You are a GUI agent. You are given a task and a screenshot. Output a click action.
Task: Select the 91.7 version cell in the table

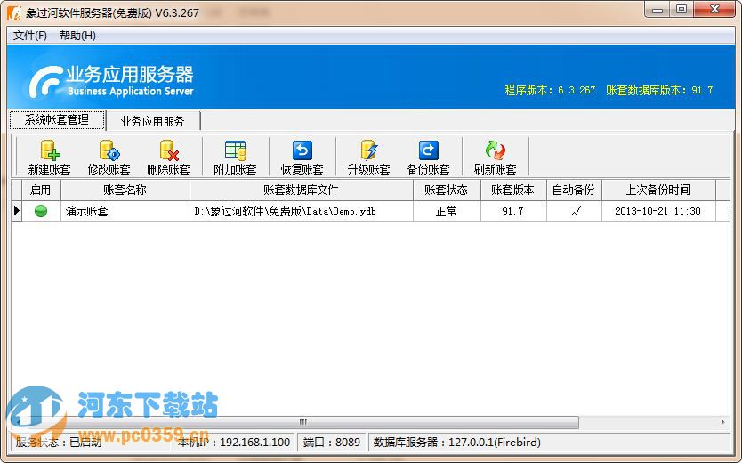(x=513, y=211)
